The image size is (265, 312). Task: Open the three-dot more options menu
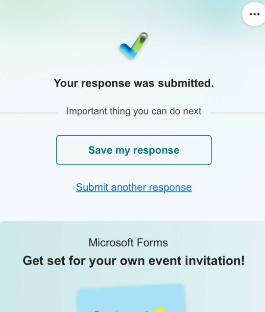(254, 14)
